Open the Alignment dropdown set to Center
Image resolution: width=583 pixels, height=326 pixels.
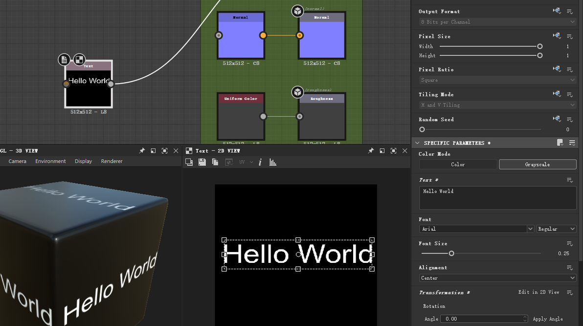click(497, 278)
